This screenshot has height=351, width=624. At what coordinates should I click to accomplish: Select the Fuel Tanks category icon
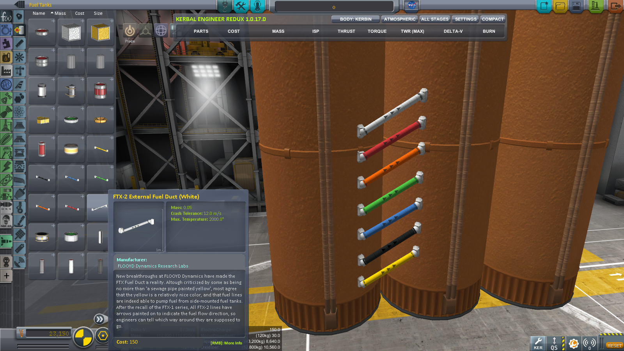pyautogui.click(x=19, y=30)
